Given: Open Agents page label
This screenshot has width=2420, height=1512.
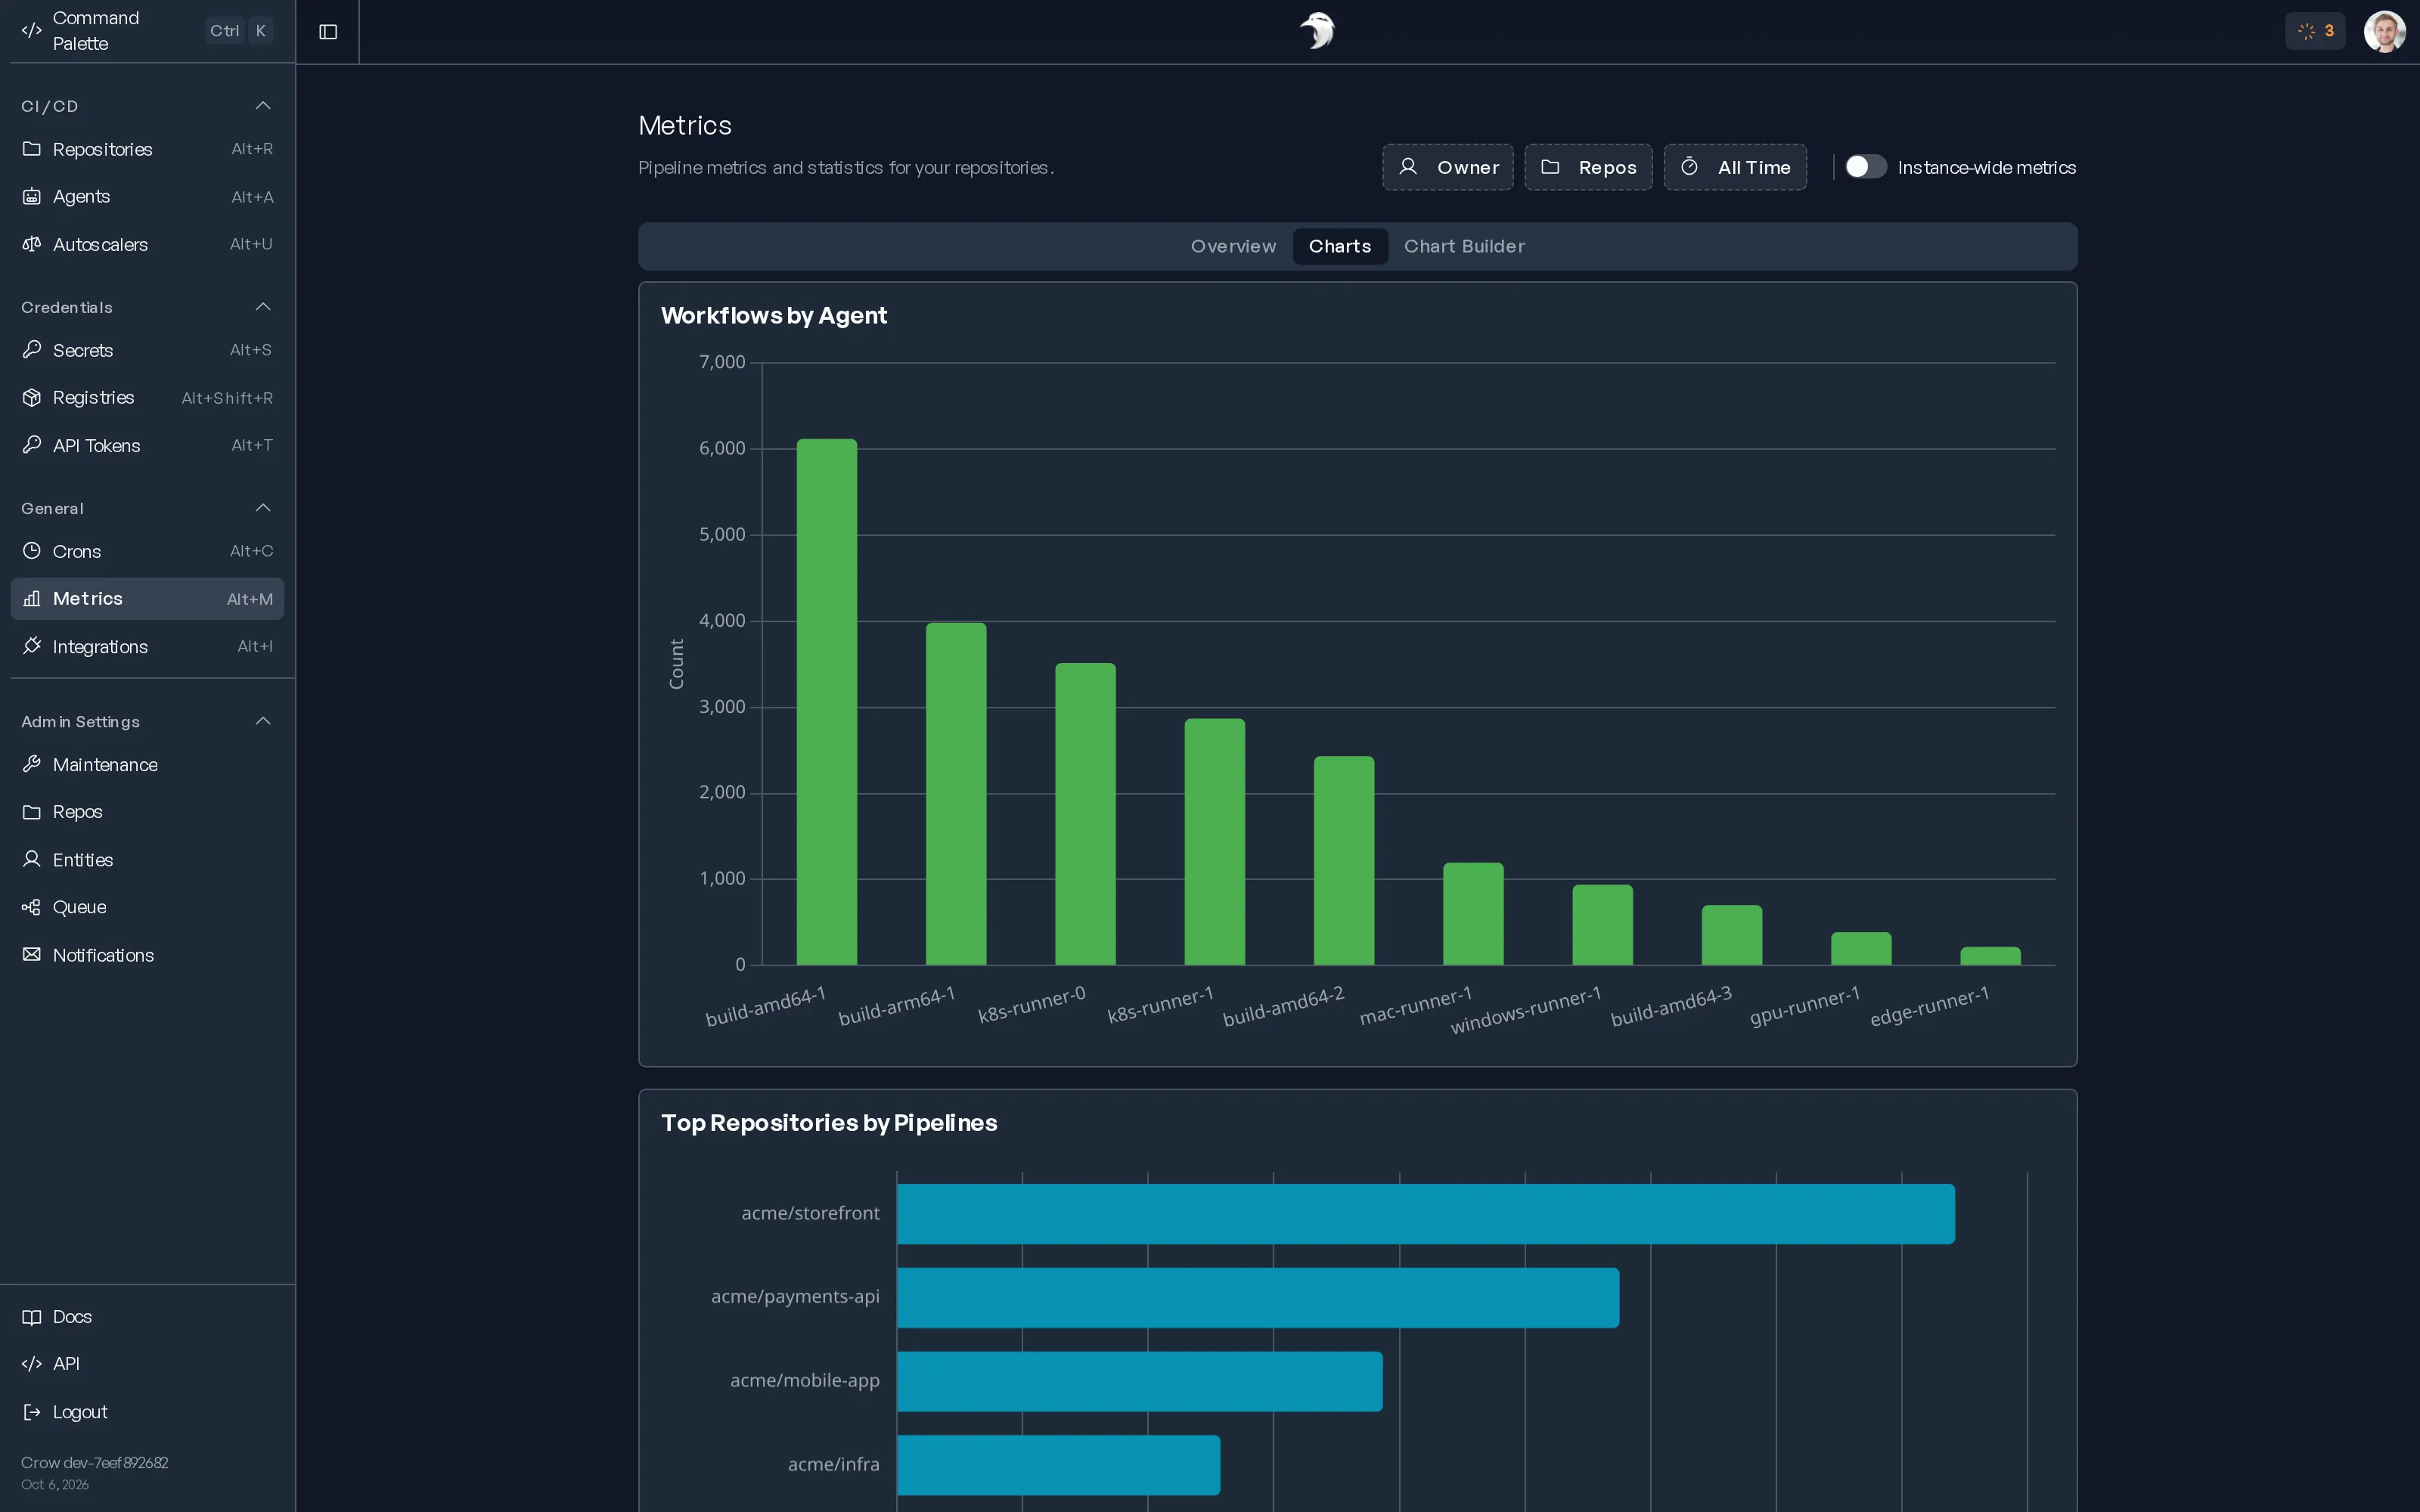Looking at the screenshot, I should [x=81, y=197].
